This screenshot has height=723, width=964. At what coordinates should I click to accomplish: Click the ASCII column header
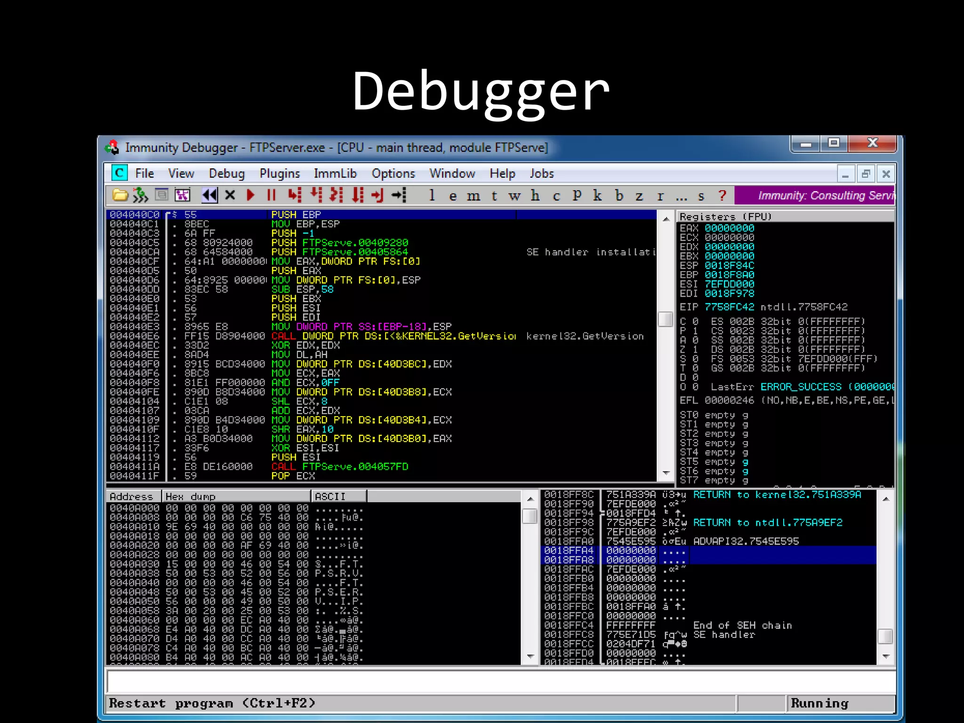(x=338, y=496)
